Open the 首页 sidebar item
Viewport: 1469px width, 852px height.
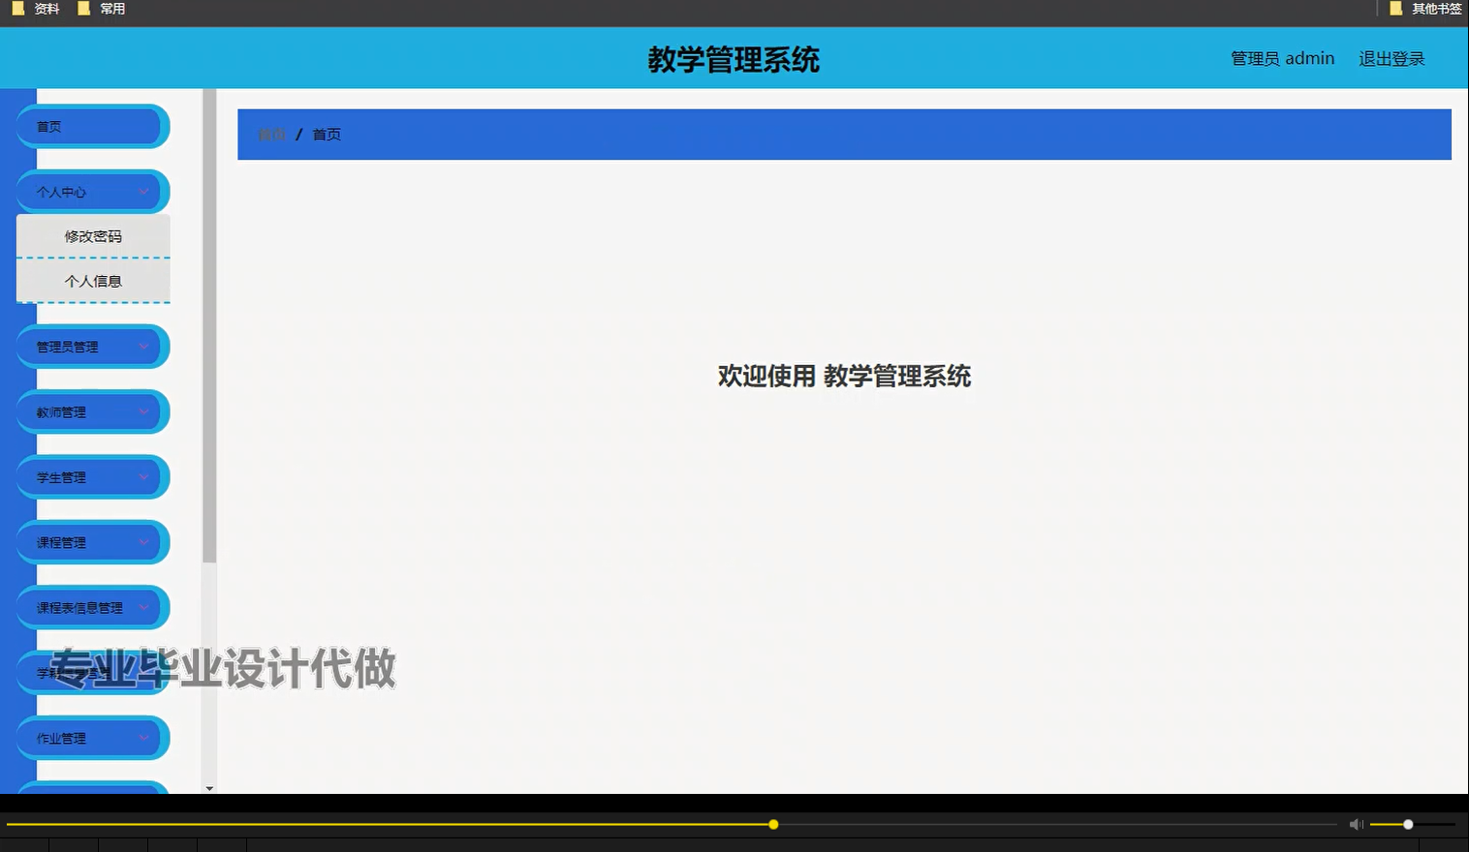pyautogui.click(x=92, y=126)
